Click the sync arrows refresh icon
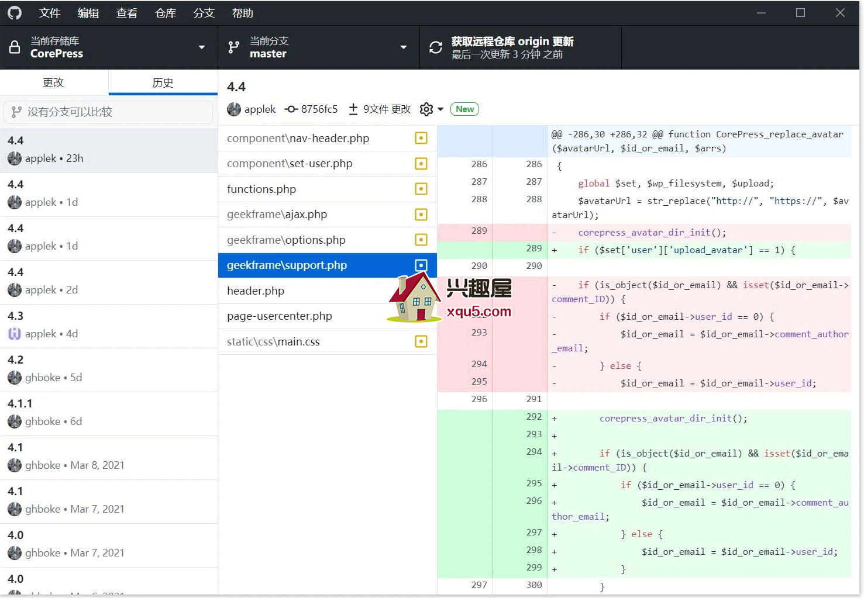 coord(436,47)
